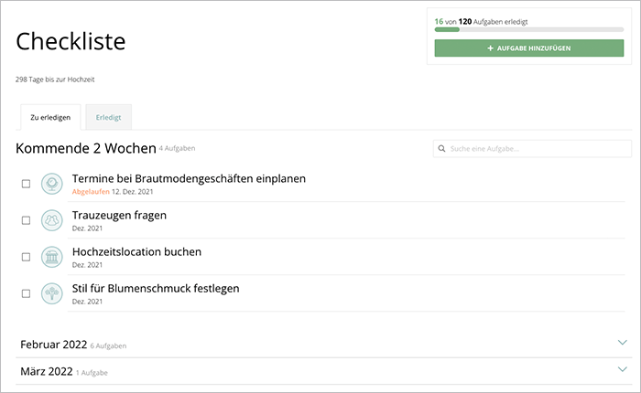The height and width of the screenshot is (393, 641).
Task: Mark Hochzeitslocation buchen as done
Action: coord(26,257)
